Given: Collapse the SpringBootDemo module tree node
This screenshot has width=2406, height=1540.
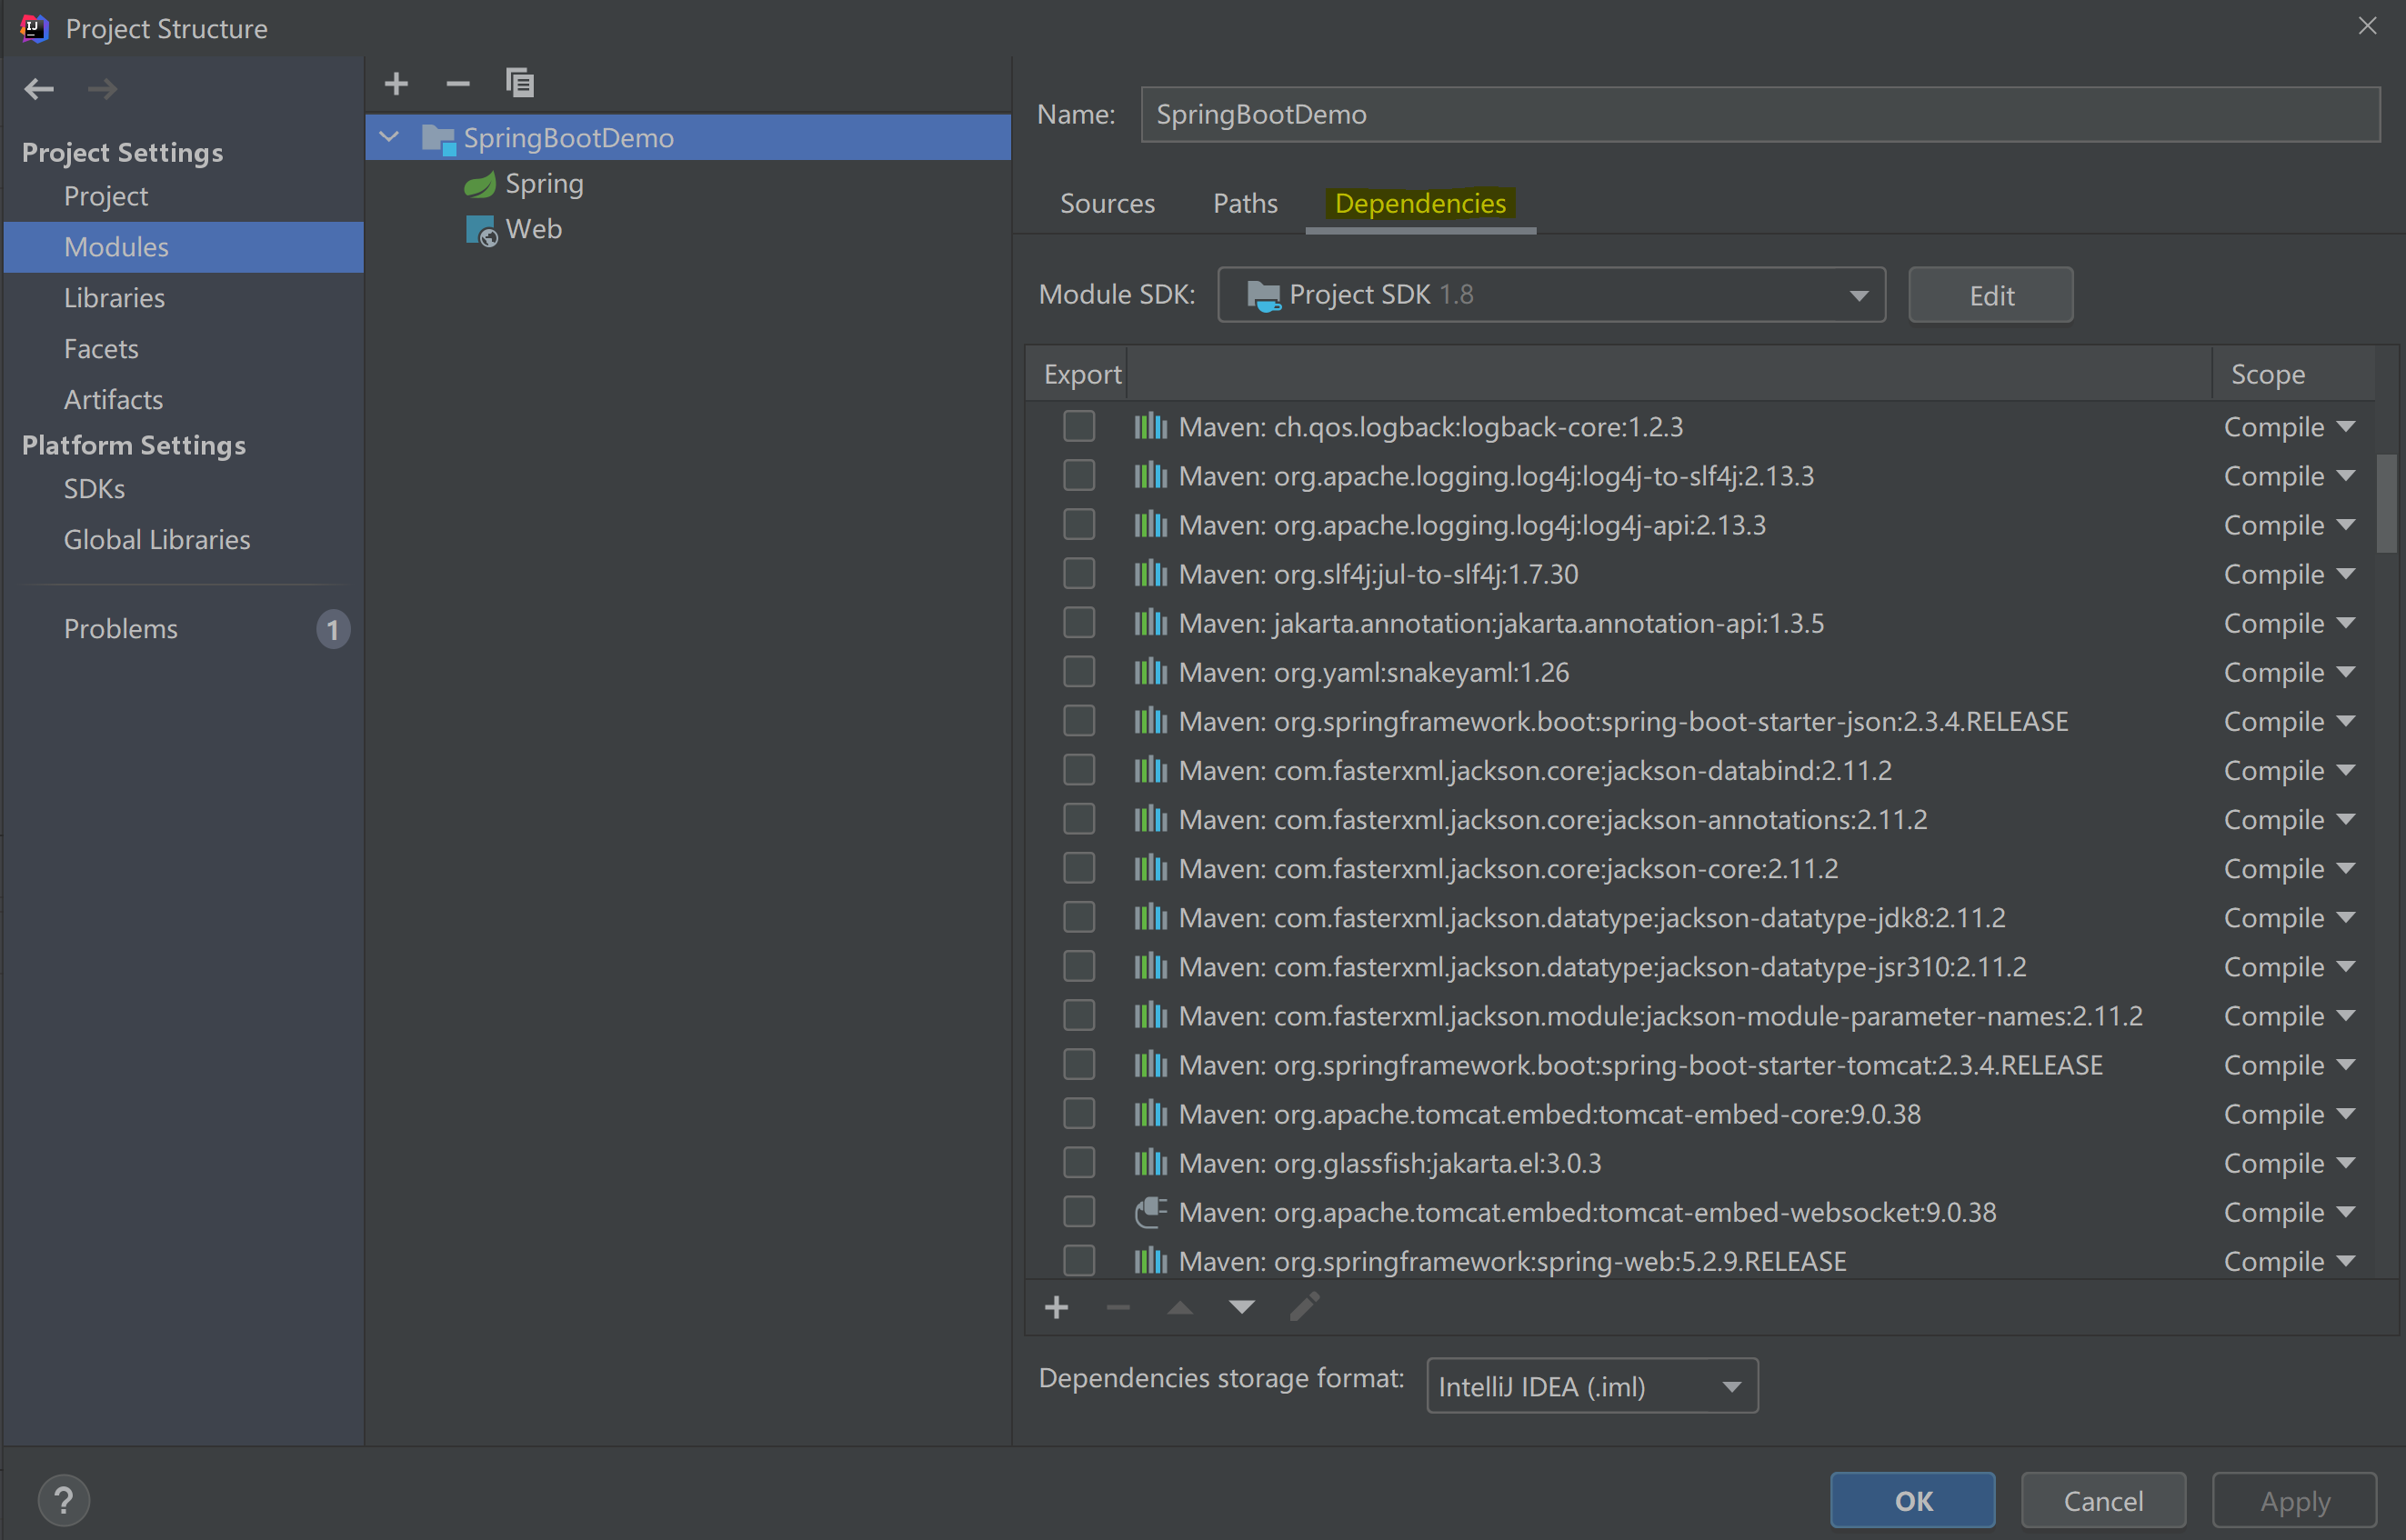Looking at the screenshot, I should (389, 137).
